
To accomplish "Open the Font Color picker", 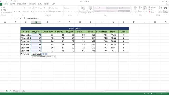I will tap(32, 12).
